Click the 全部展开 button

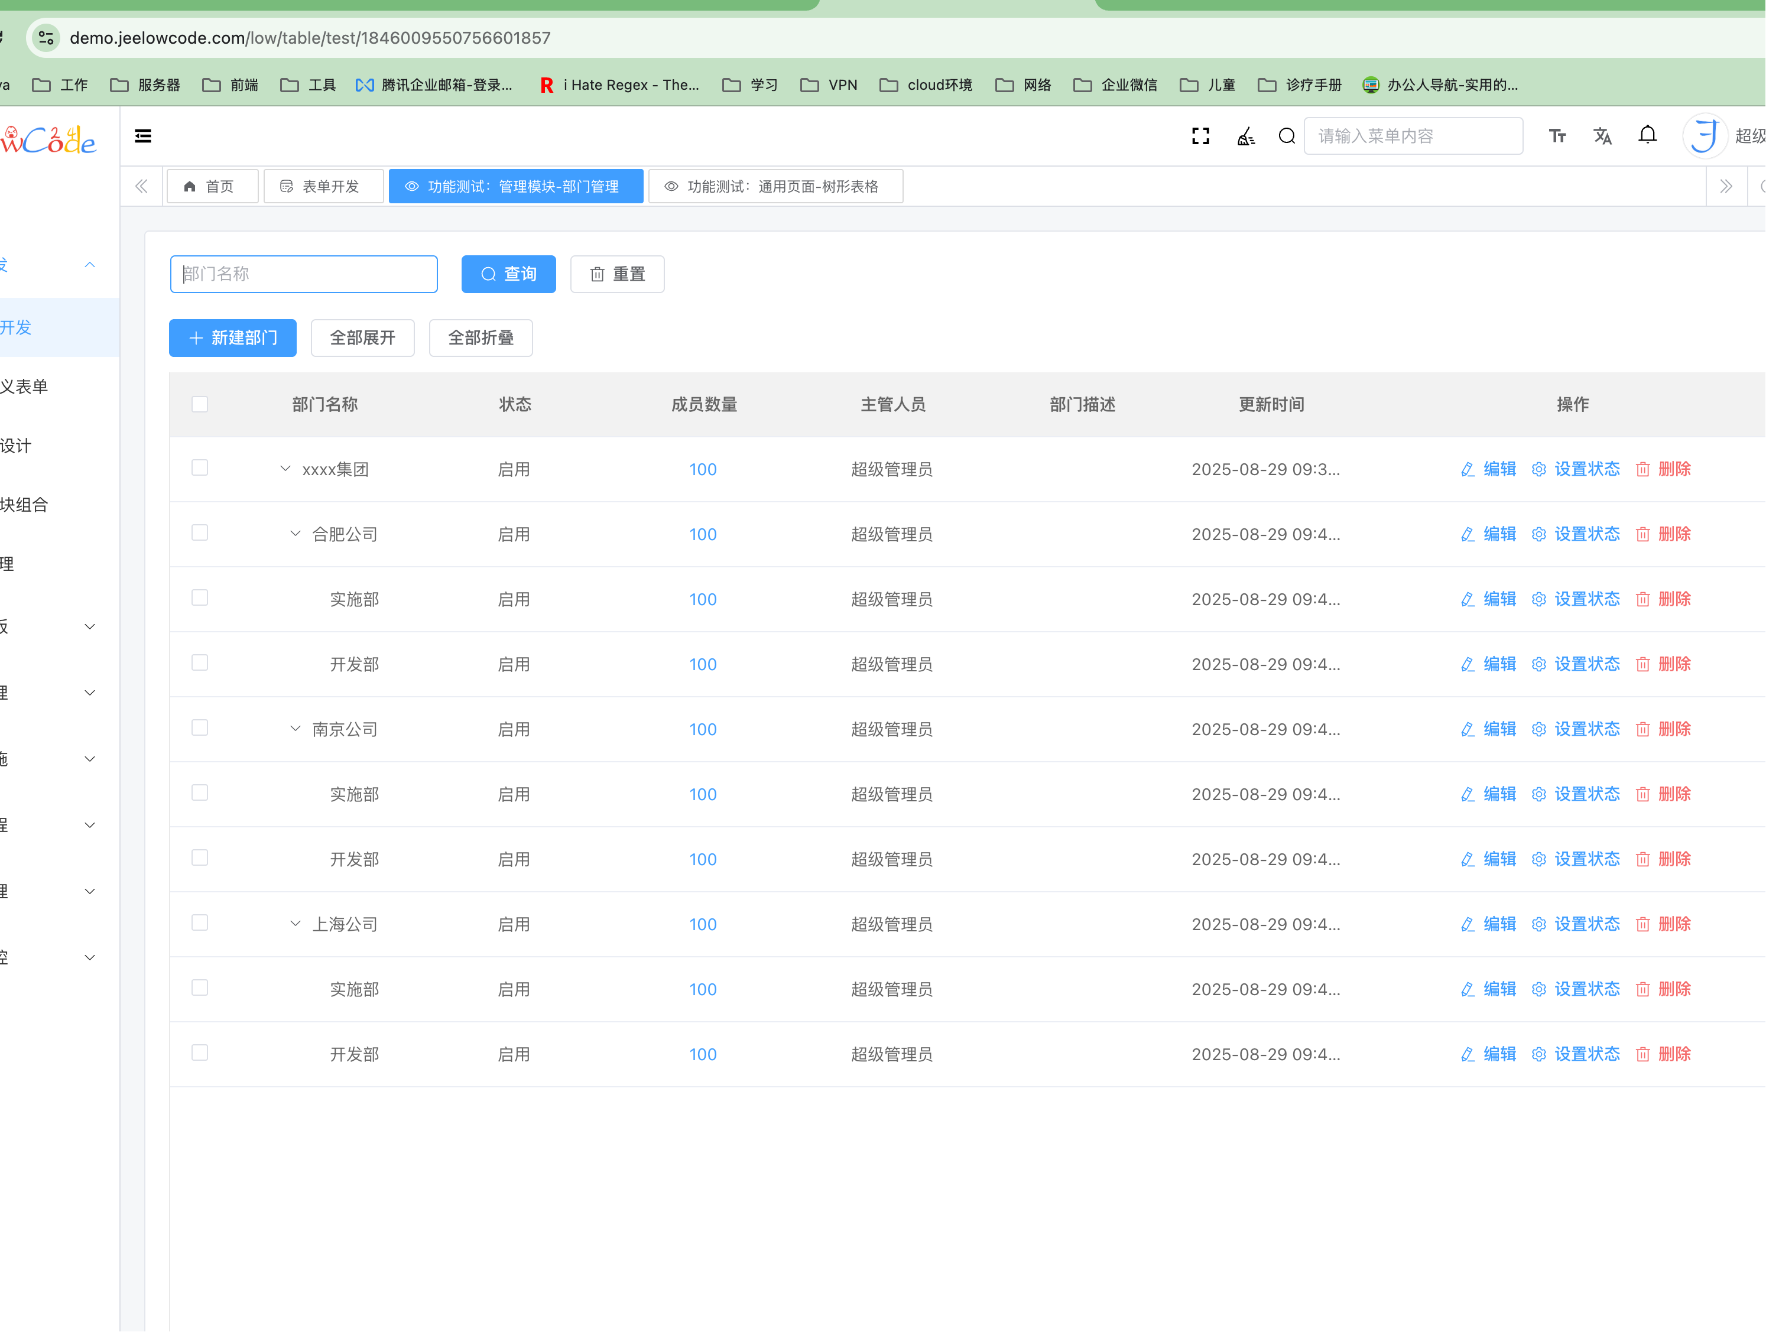[362, 339]
